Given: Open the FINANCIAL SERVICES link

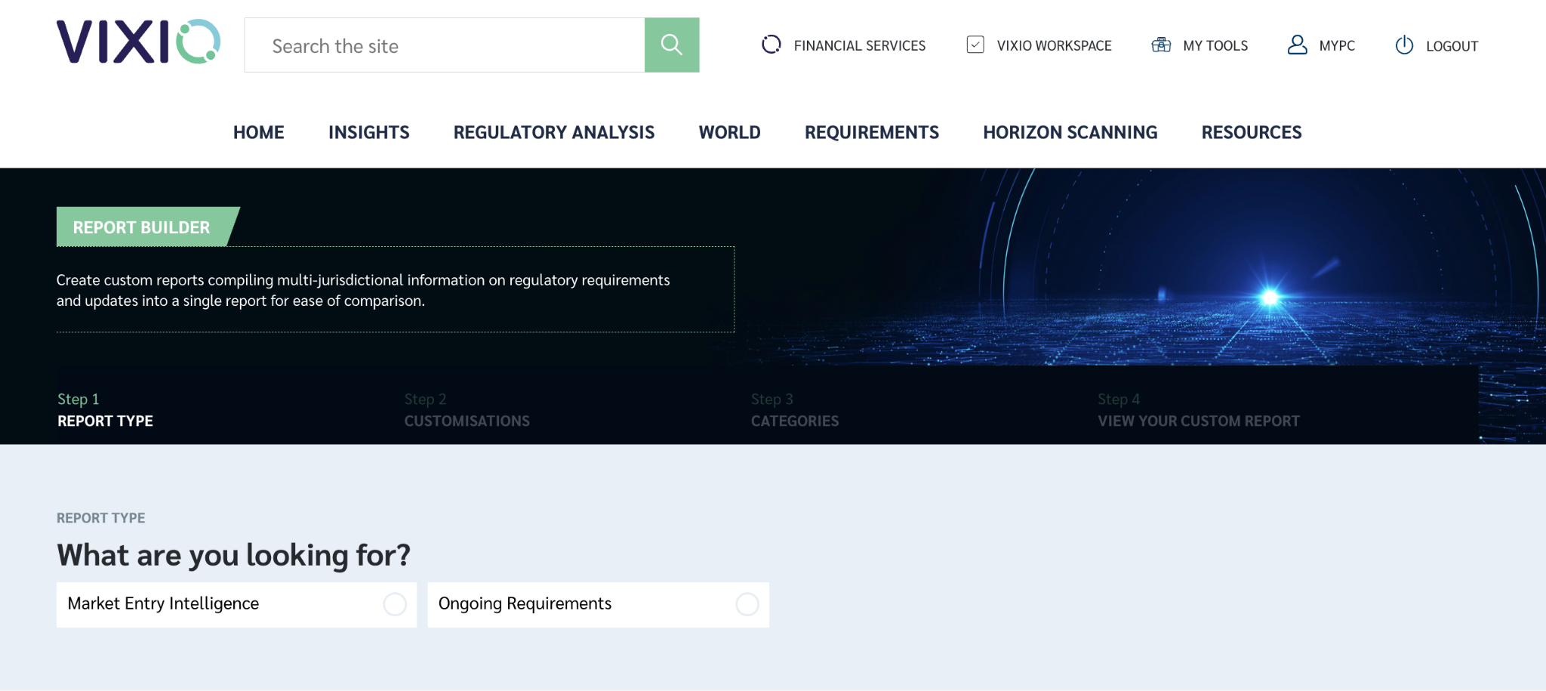Looking at the screenshot, I should click(x=860, y=46).
